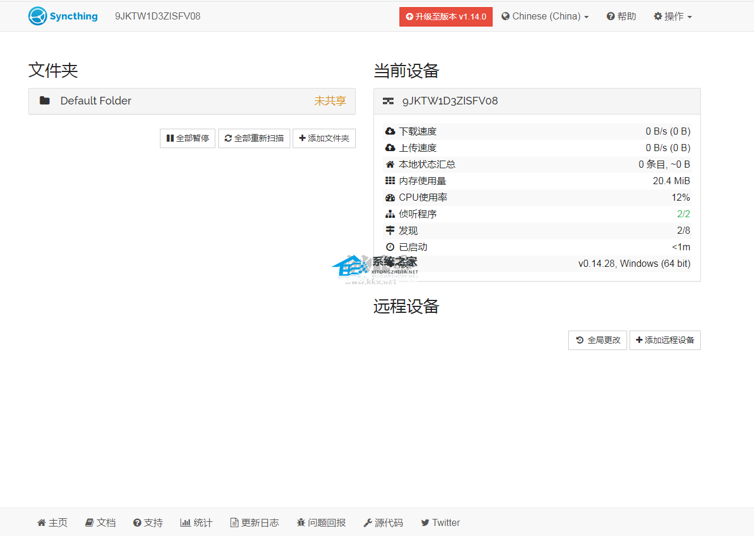Image resolution: width=754 pixels, height=536 pixels.
Task: Click the 当前设备 this device heading
Action: 406,71
